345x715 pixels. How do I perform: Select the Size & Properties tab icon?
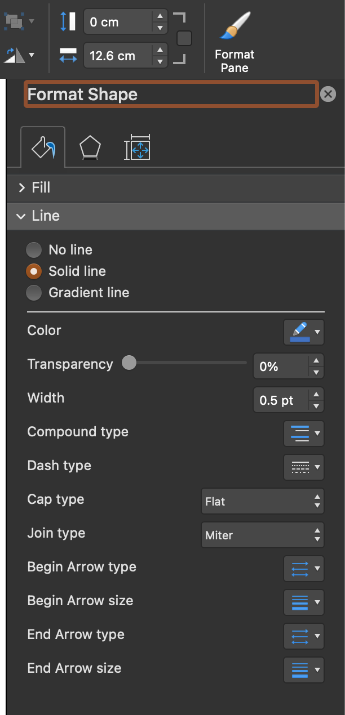pos(137,146)
